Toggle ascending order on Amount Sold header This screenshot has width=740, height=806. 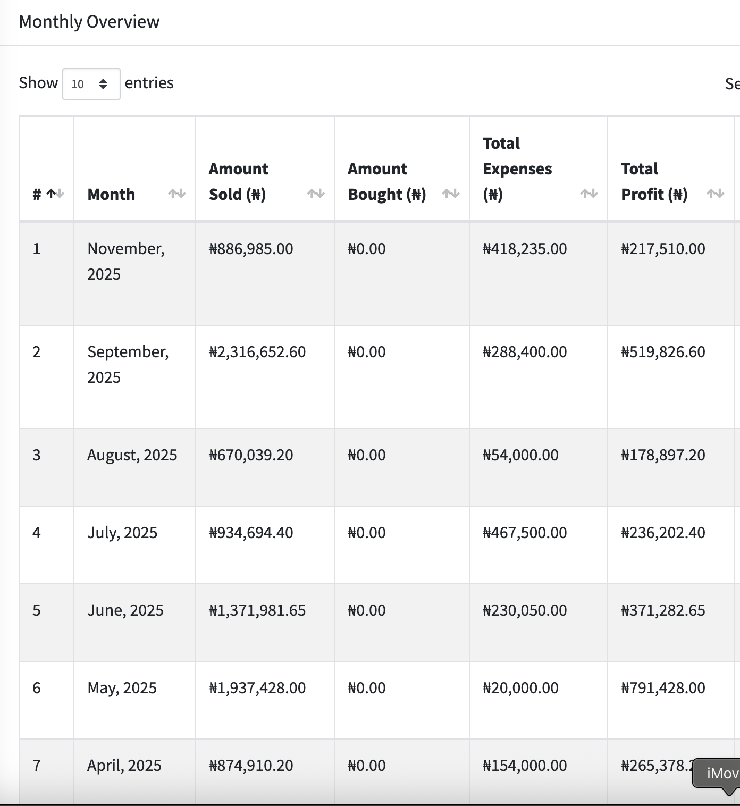click(x=315, y=194)
